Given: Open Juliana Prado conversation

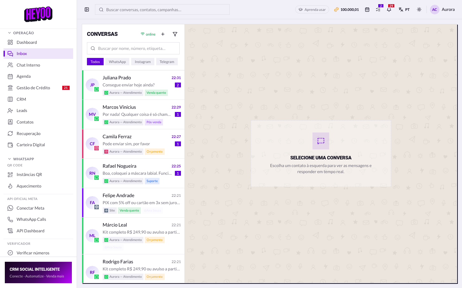Looking at the screenshot, I should (133, 85).
